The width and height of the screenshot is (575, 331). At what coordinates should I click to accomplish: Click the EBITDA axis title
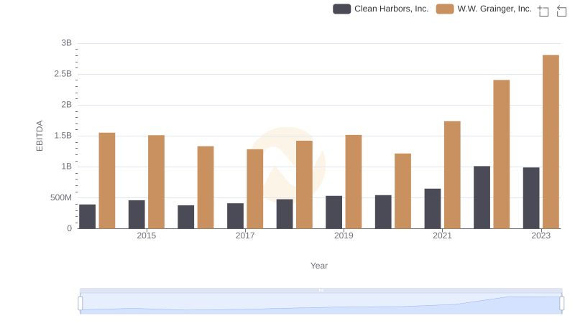click(40, 136)
